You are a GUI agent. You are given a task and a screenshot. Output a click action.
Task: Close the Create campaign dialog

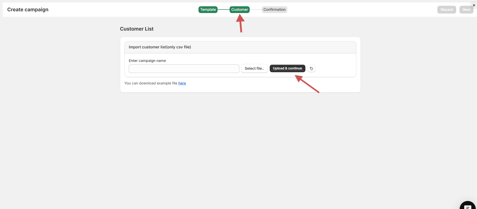pyautogui.click(x=474, y=5)
